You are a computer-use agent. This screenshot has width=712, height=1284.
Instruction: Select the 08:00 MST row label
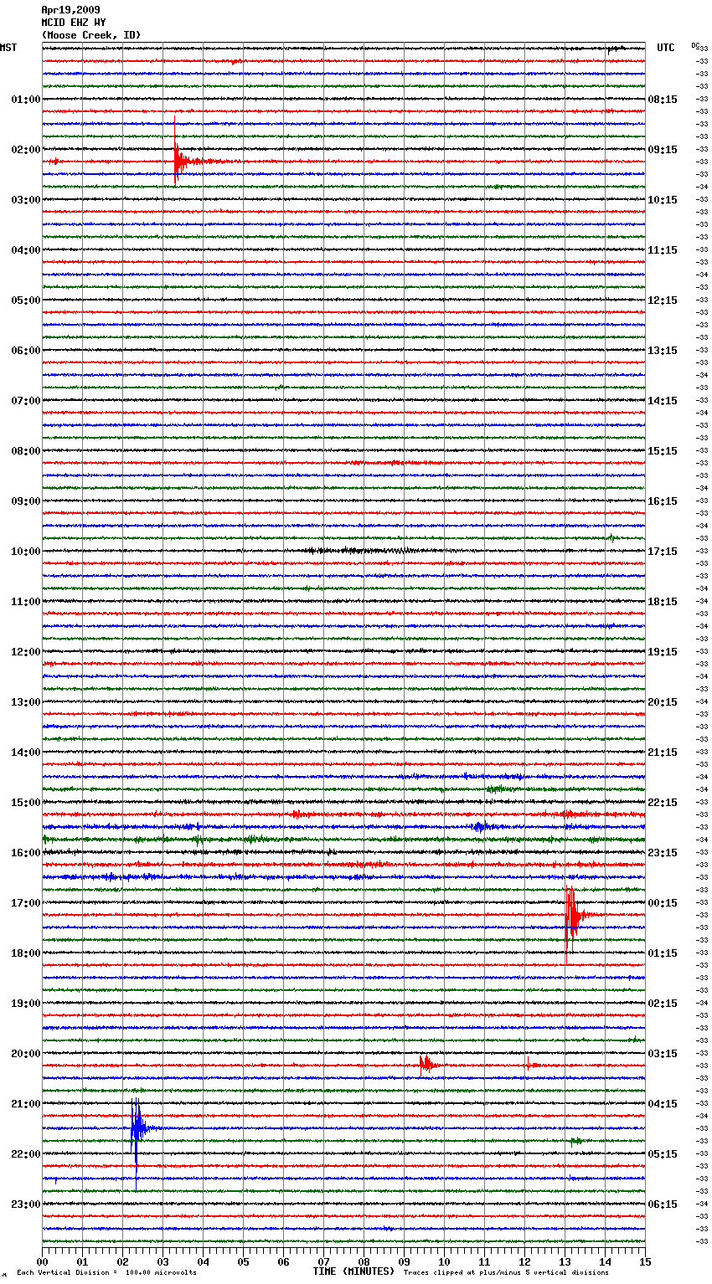point(26,451)
